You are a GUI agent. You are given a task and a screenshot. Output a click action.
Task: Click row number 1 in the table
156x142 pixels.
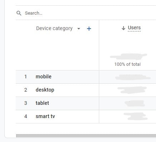(x=26, y=77)
